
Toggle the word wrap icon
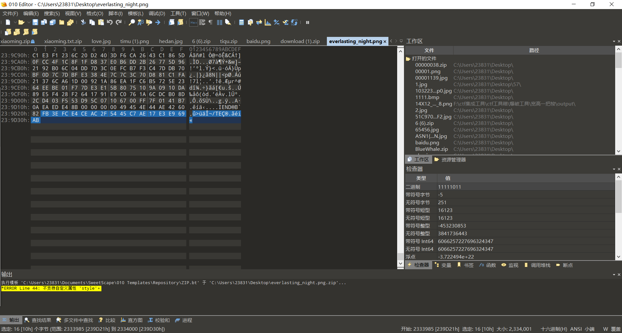tap(202, 22)
